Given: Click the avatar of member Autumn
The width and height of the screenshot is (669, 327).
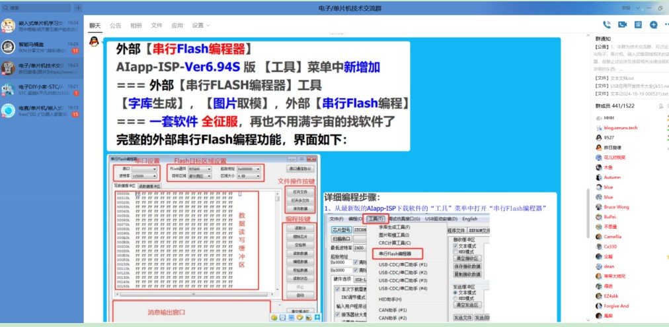Looking at the screenshot, I should tap(599, 177).
